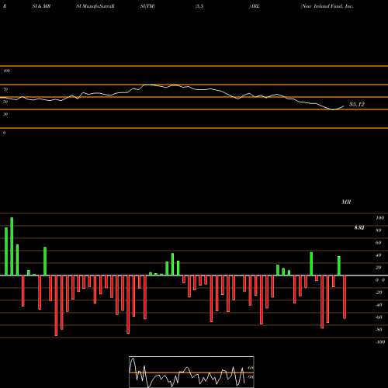Click the MR axis label -100
The width and height of the screenshot is (388, 388).
click(x=380, y=342)
